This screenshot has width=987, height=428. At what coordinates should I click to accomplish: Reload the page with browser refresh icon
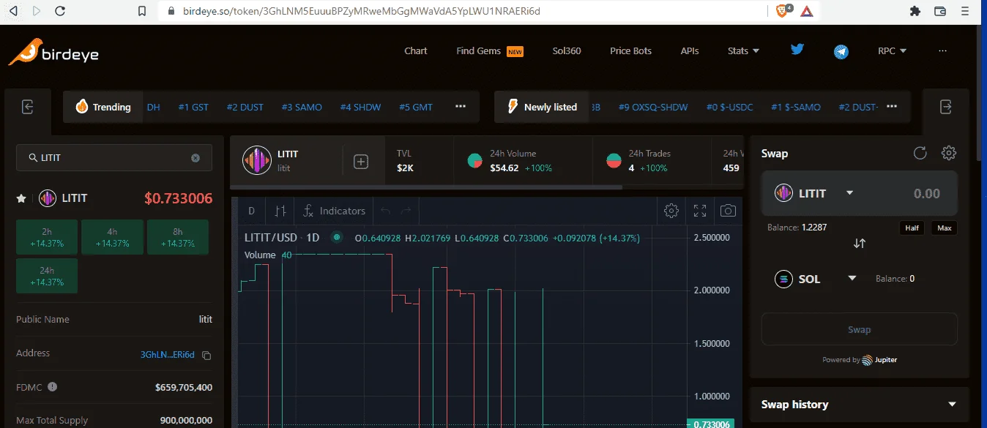point(60,11)
